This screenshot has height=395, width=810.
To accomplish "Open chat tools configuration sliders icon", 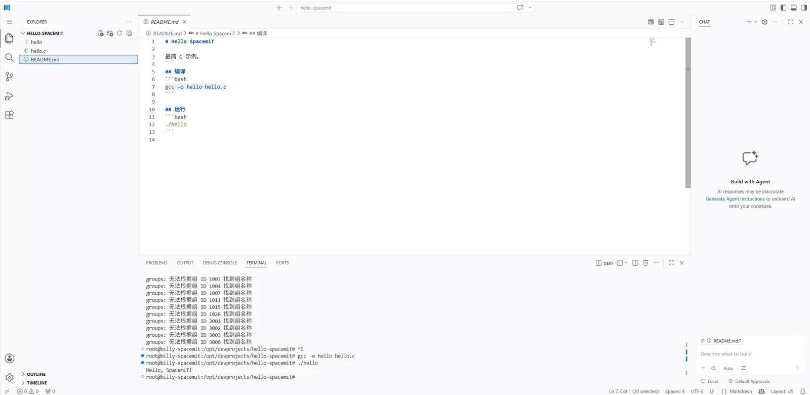I will [x=743, y=368].
